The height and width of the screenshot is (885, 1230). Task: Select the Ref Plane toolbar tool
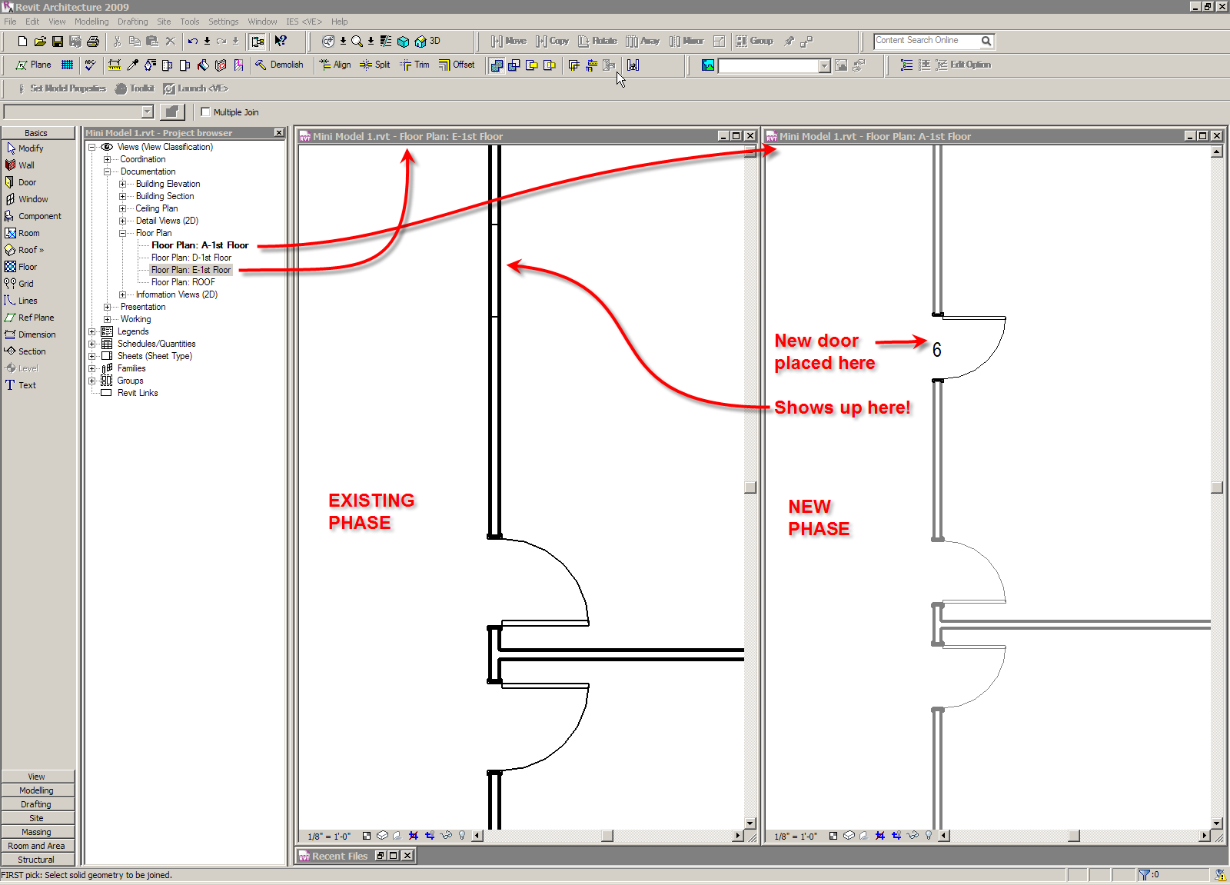pyautogui.click(x=34, y=65)
